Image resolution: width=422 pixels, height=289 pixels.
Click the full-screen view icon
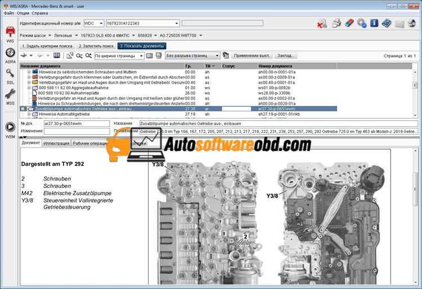57,56
